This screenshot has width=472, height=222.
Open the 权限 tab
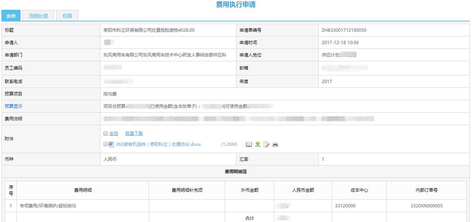pyautogui.click(x=67, y=16)
